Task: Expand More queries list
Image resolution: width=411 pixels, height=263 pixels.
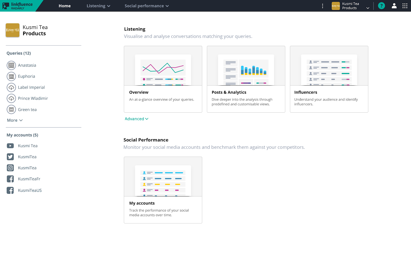Action: (x=15, y=120)
